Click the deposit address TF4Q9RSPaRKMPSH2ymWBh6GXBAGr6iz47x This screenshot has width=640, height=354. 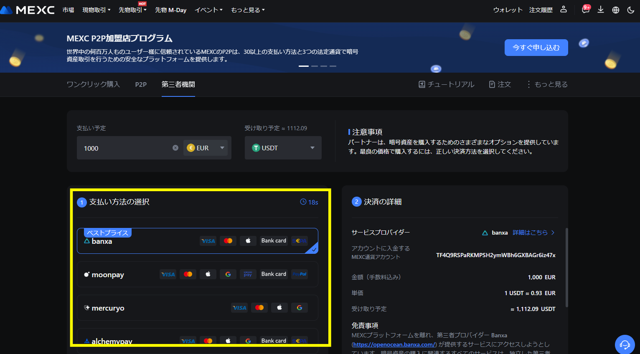[496, 255]
